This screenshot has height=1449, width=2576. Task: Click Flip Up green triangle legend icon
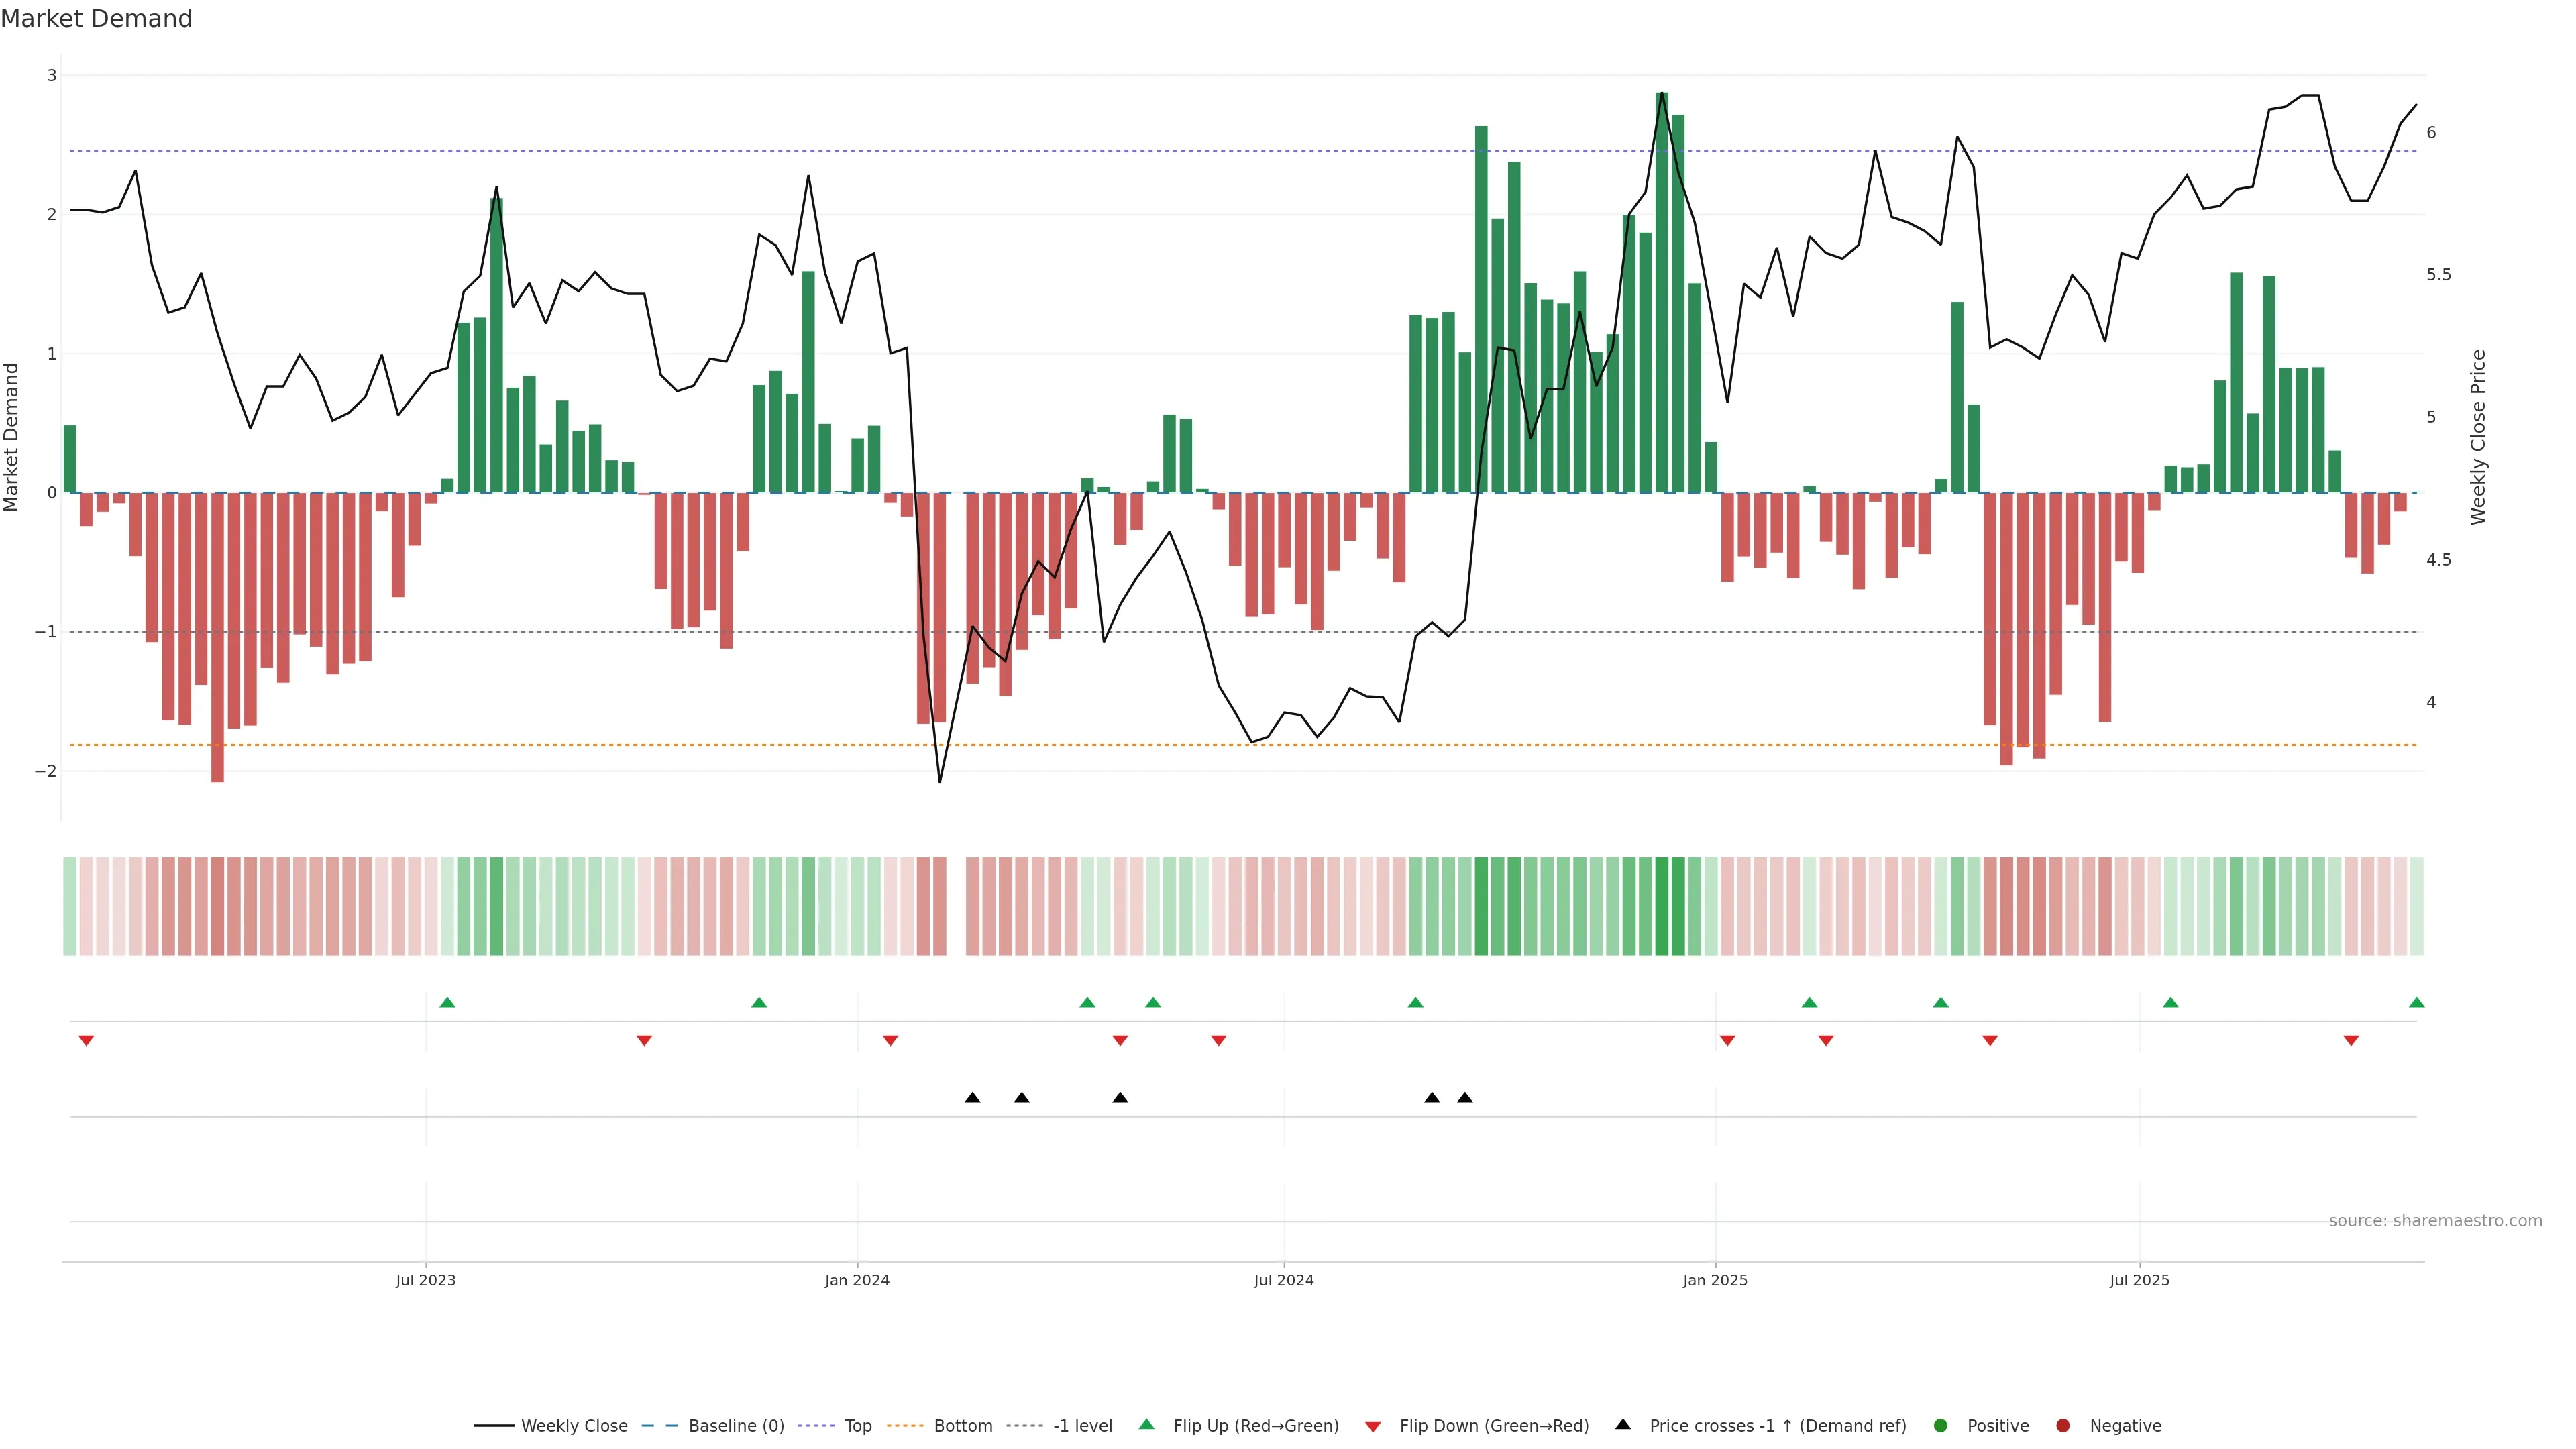[x=1147, y=1424]
